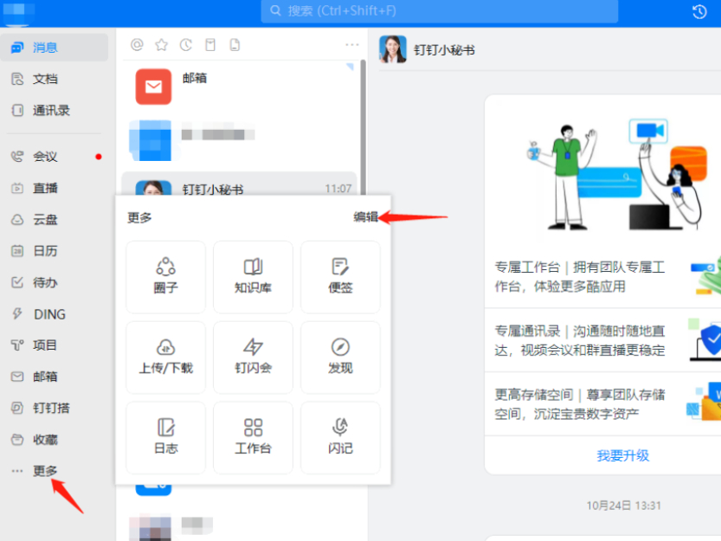This screenshot has width=721, height=541.
Task: Open the DING lightning icon
Action: 17,314
